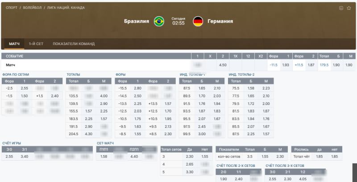This screenshot has height=182, width=357.
Task: Click the Brazil flag icon
Action: point(158,21)
